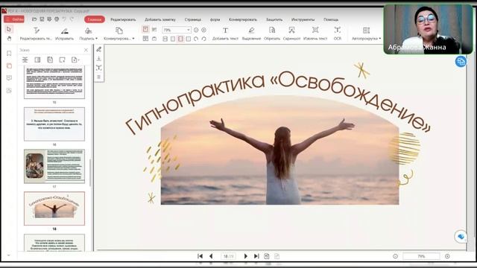Viewport: 477px width, 268px height.
Task: Open the red File menu button
Action: pyautogui.click(x=14, y=19)
